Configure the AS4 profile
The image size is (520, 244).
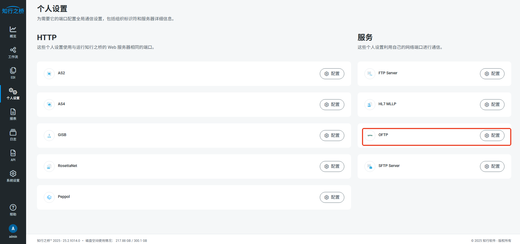point(332,105)
